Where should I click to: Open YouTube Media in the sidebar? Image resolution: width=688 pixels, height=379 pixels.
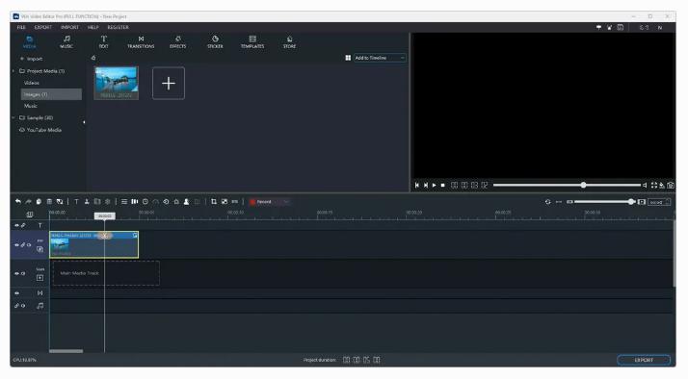[x=40, y=130]
